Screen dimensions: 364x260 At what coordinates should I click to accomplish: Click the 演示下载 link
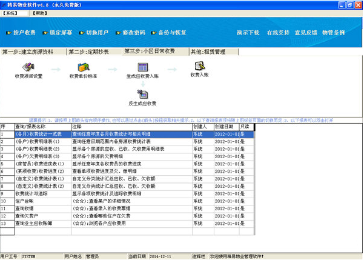tap(248, 33)
